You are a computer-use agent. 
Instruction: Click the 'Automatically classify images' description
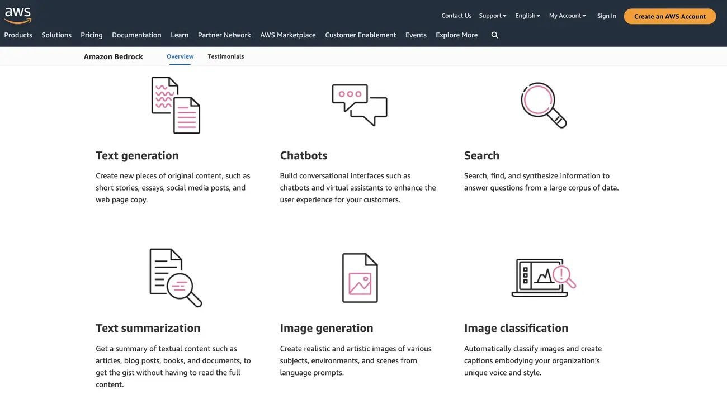click(533, 360)
